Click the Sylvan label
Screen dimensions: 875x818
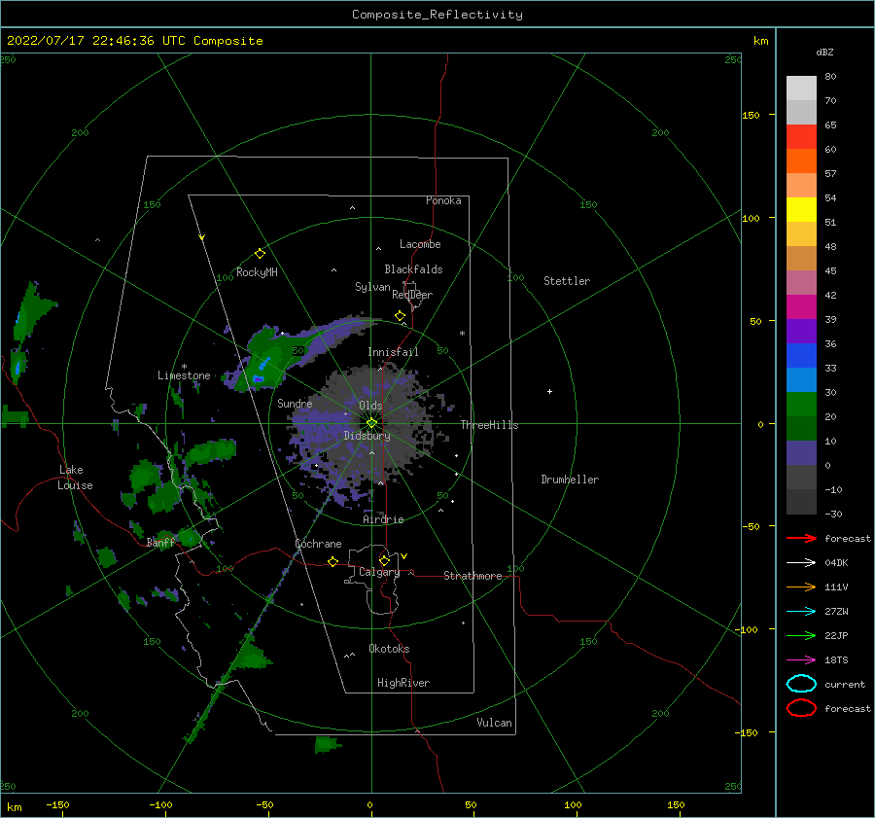(x=372, y=288)
